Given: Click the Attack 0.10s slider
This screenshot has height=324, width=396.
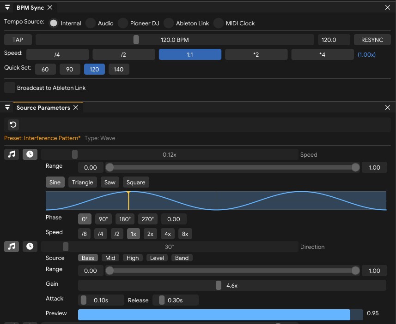Looking at the screenshot, I should pyautogui.click(x=101, y=300).
